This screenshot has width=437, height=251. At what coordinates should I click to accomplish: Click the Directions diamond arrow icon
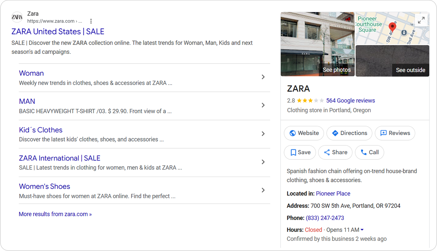[x=335, y=133]
